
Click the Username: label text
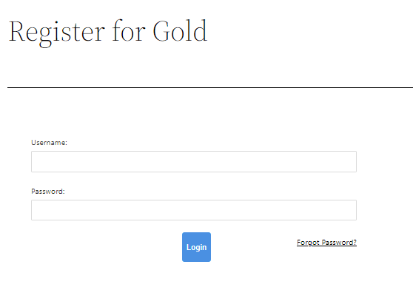[x=50, y=143]
